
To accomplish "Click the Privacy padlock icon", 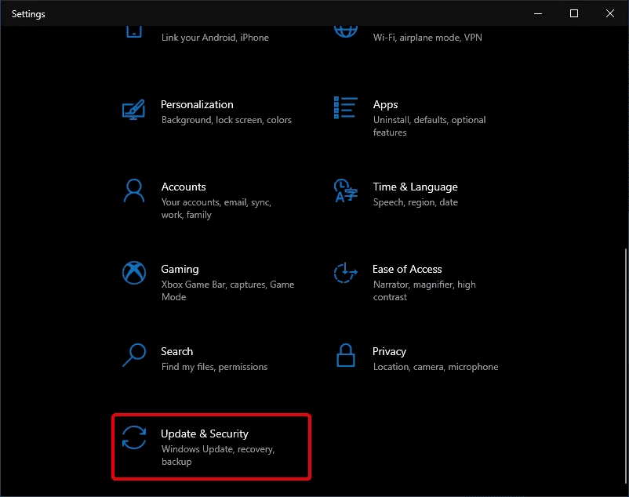I will 346,355.
